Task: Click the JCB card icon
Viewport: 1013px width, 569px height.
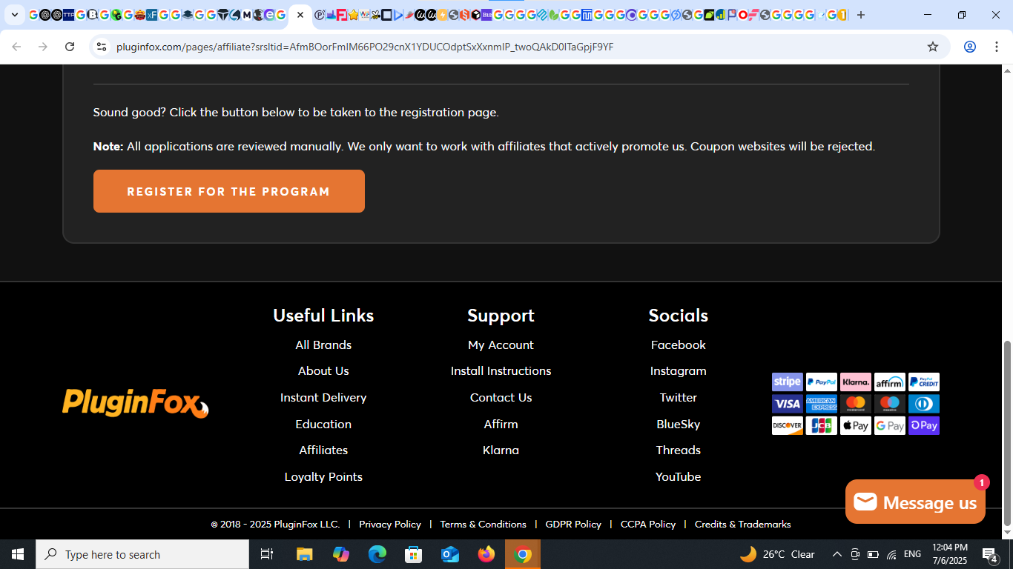Action: [821, 425]
